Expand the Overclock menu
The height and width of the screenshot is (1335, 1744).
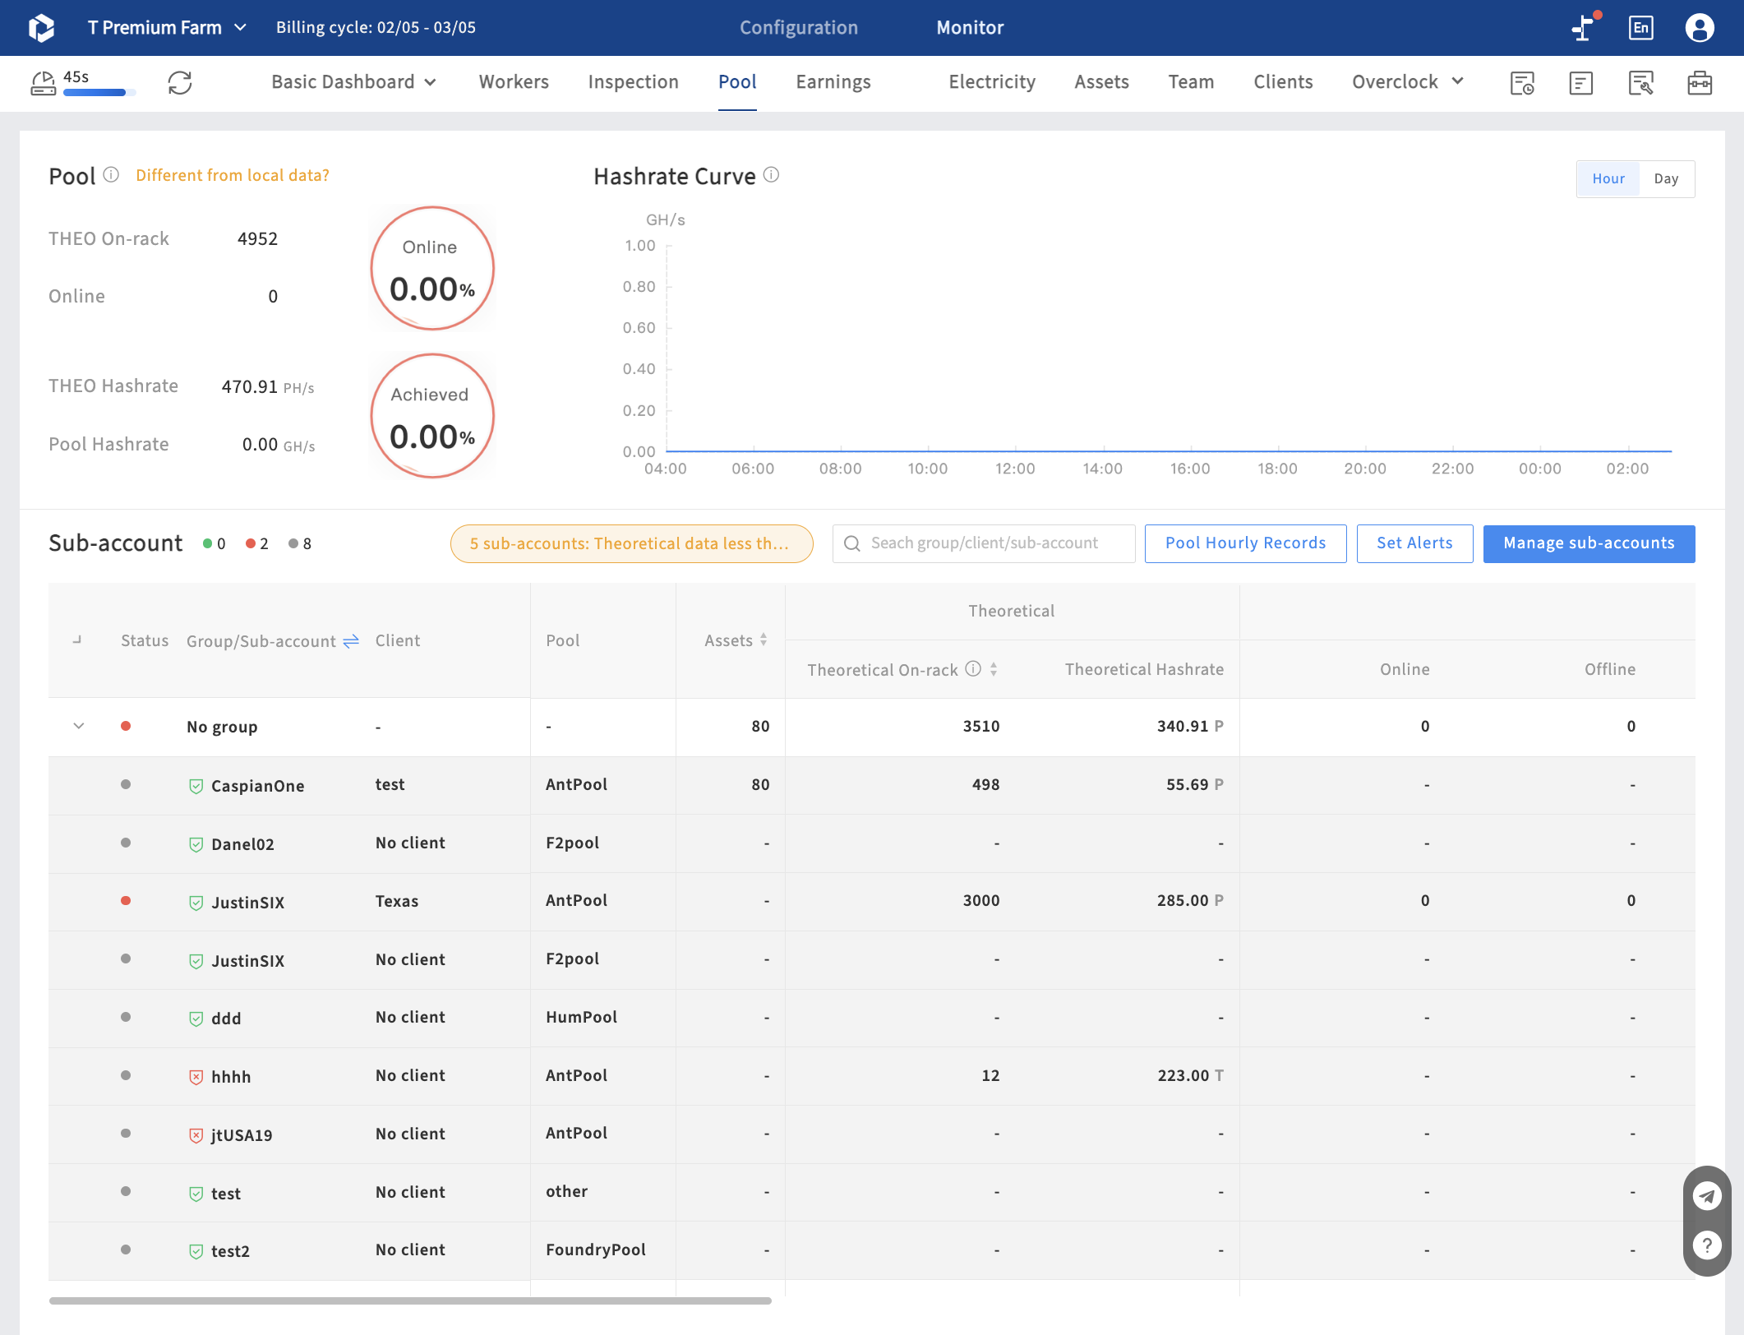pos(1407,82)
